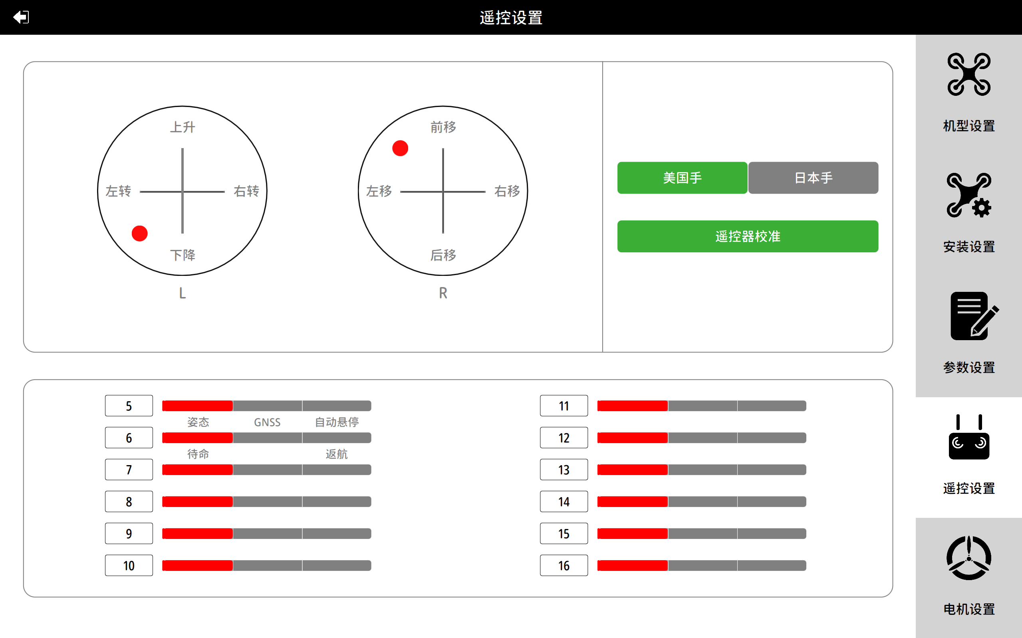1022x638 pixels.
Task: Click channel 16 number box
Action: click(x=564, y=565)
